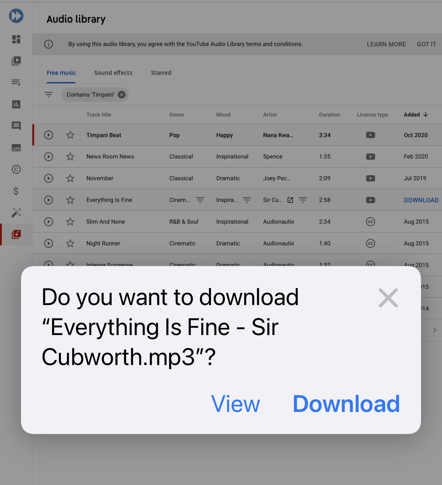Open the Dashboard icon in sidebar
This screenshot has width=442, height=485.
[x=16, y=39]
